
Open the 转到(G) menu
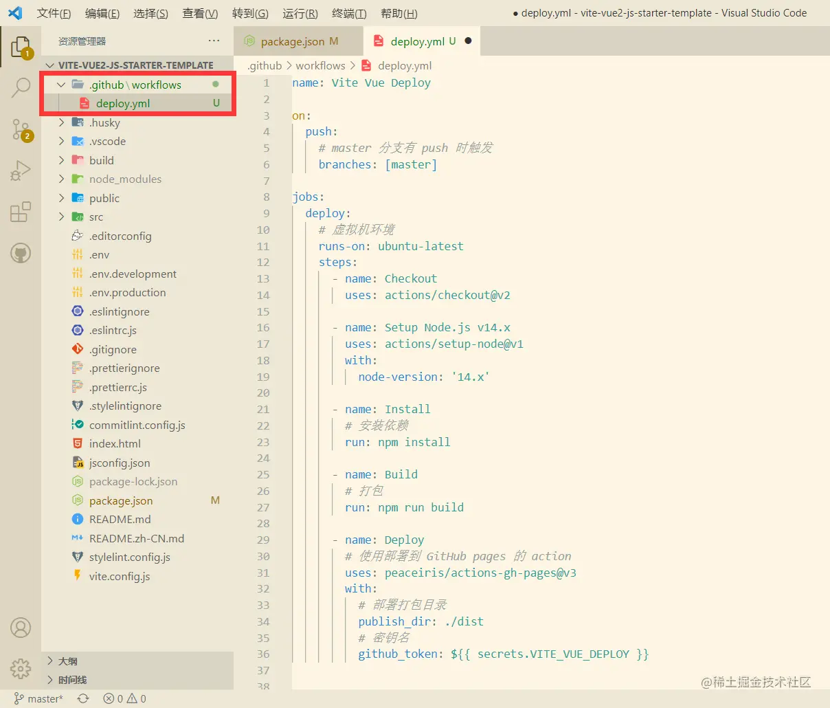tap(250, 13)
